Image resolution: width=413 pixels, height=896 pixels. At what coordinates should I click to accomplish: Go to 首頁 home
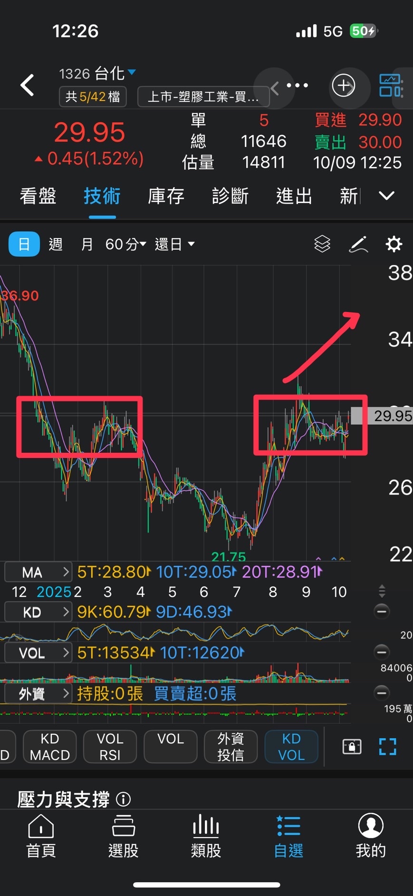point(41,836)
